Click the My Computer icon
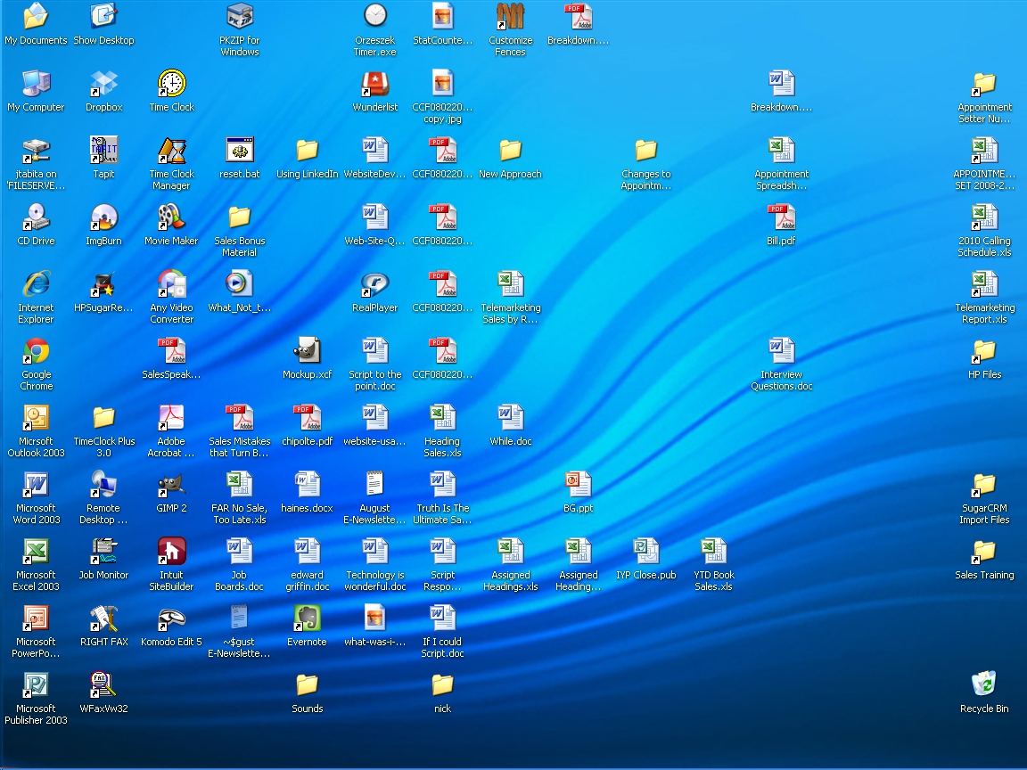The image size is (1027, 770). tap(37, 85)
